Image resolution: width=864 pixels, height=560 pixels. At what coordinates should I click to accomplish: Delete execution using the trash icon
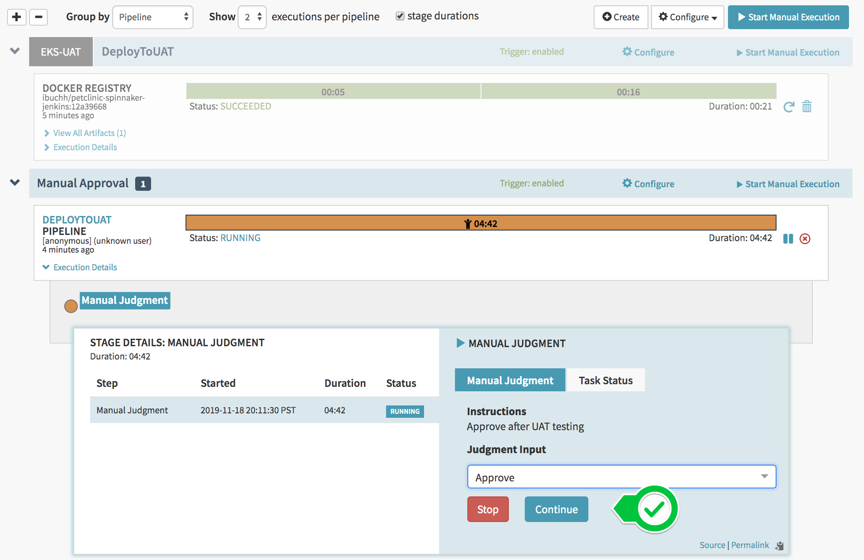(807, 106)
